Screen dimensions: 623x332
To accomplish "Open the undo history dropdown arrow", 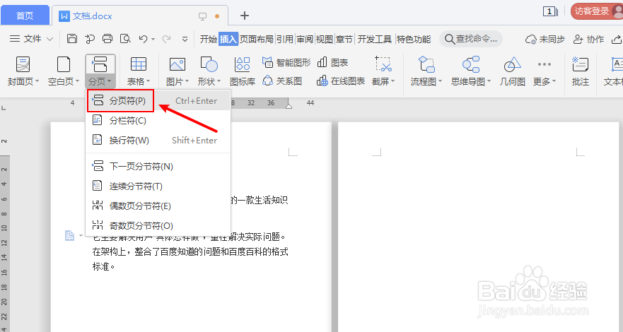I will (153, 39).
